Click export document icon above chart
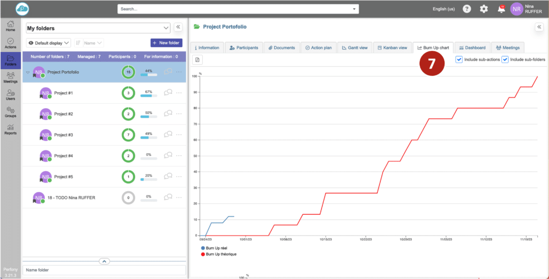This screenshot has height=279, width=549. coord(197,59)
